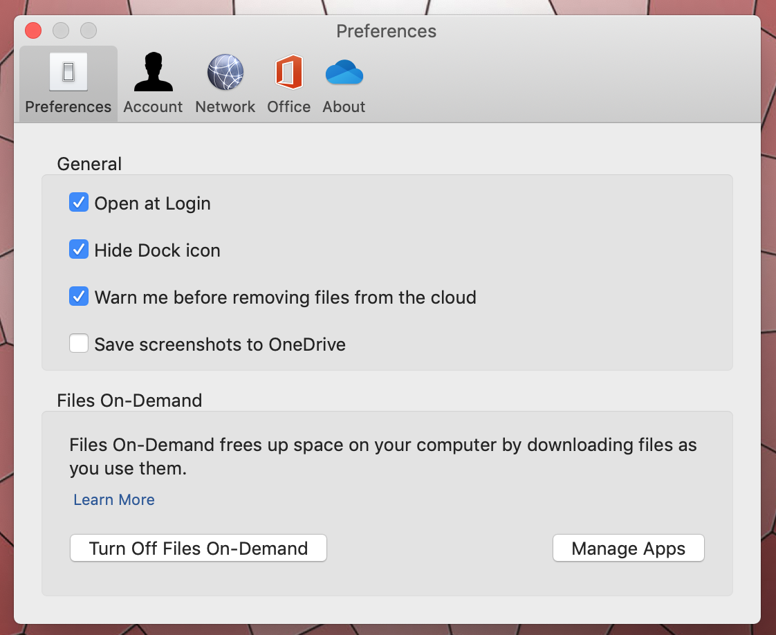Select the Network globe icon
This screenshot has width=776, height=635.
225,72
